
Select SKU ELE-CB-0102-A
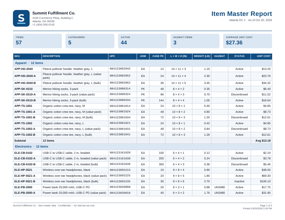click(x=25, y=158)
